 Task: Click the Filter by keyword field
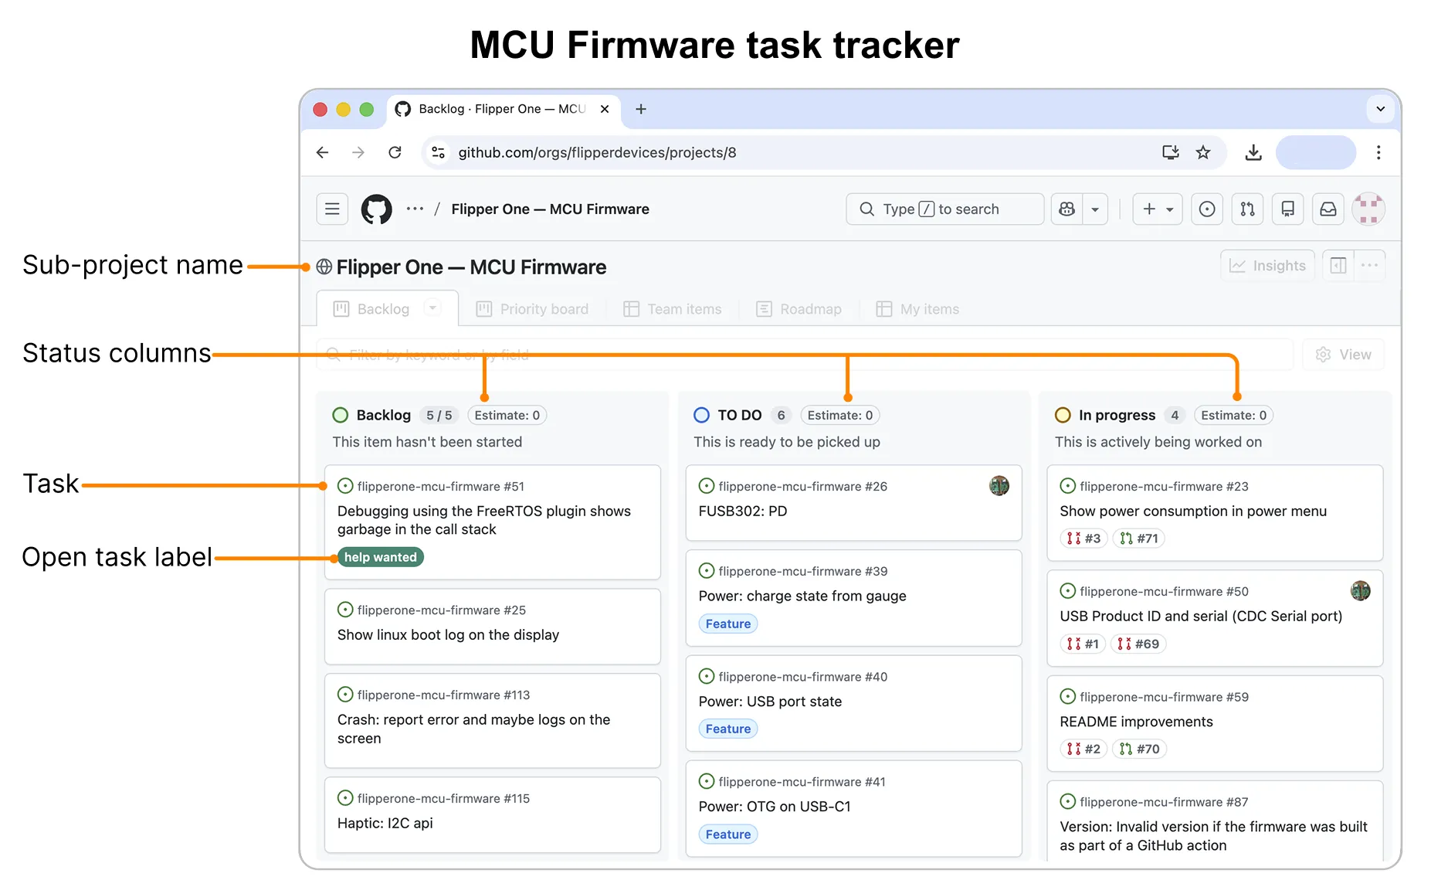805,355
